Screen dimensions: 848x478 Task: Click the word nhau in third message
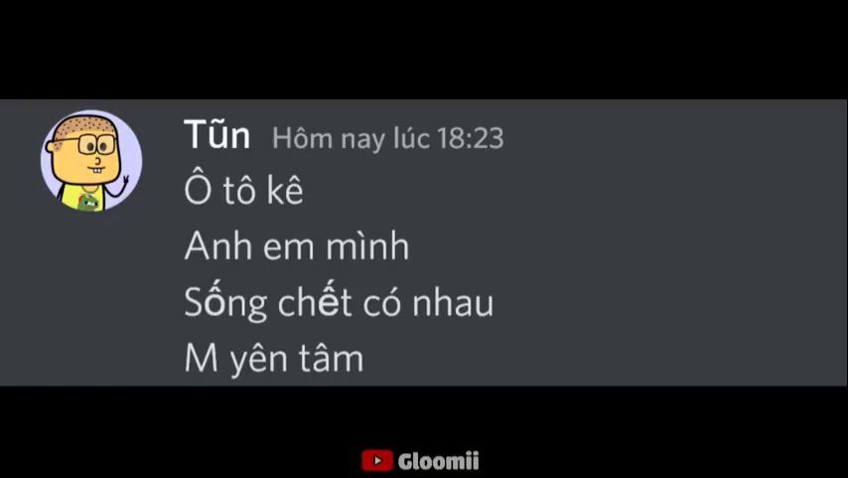[x=453, y=303]
